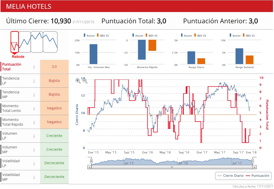The image size is (274, 189).
Task: Toggle IBEX 35 legend in Var. Volumen Mes chart
Action: (x=103, y=36)
